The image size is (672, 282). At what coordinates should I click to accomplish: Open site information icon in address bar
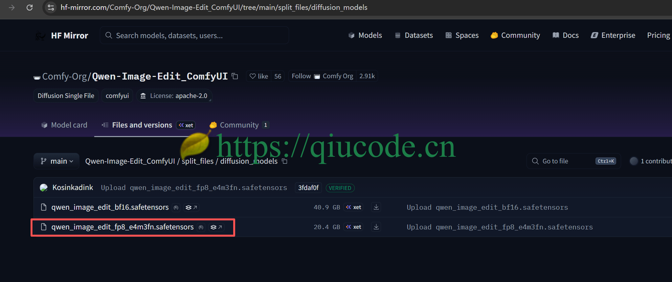click(51, 7)
